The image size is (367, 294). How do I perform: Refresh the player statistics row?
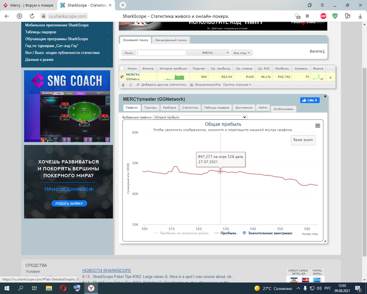[131, 85]
